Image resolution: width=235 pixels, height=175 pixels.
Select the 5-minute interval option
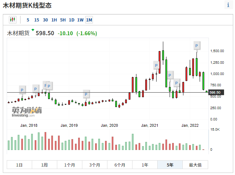click(x=28, y=20)
